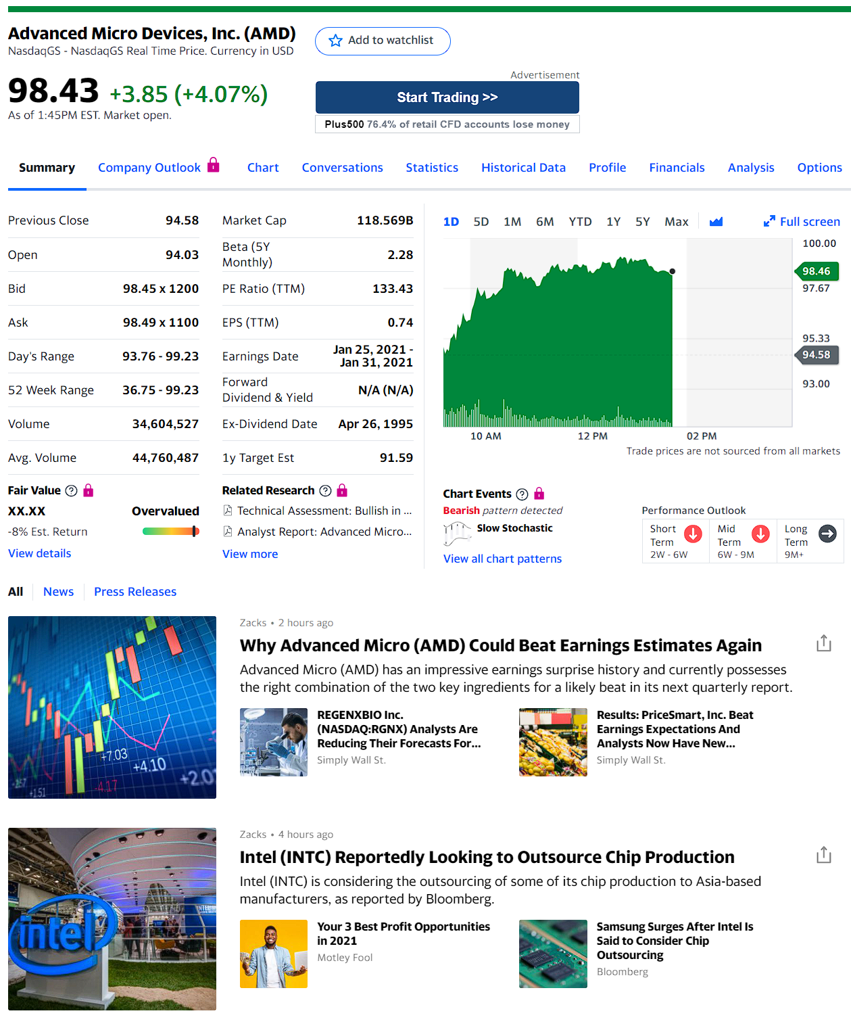This screenshot has width=851, height=1028.
Task: Filter news feed by Press Releases
Action: coord(135,592)
